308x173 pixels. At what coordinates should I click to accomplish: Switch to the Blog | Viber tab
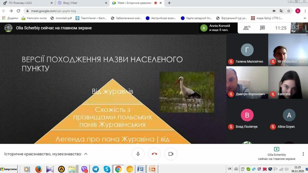(x=81, y=3)
